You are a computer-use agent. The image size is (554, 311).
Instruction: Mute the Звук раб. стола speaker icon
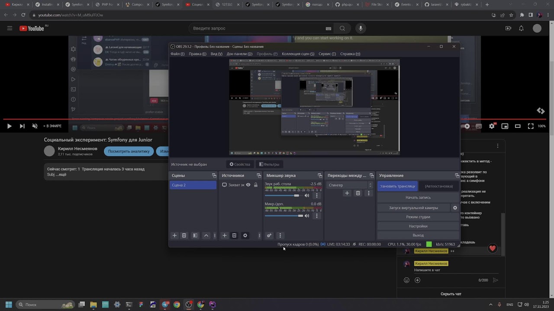(x=307, y=195)
